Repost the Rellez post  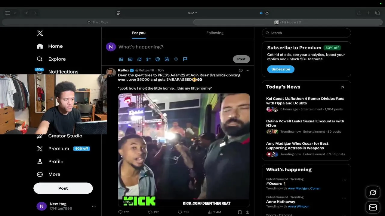[153, 212]
